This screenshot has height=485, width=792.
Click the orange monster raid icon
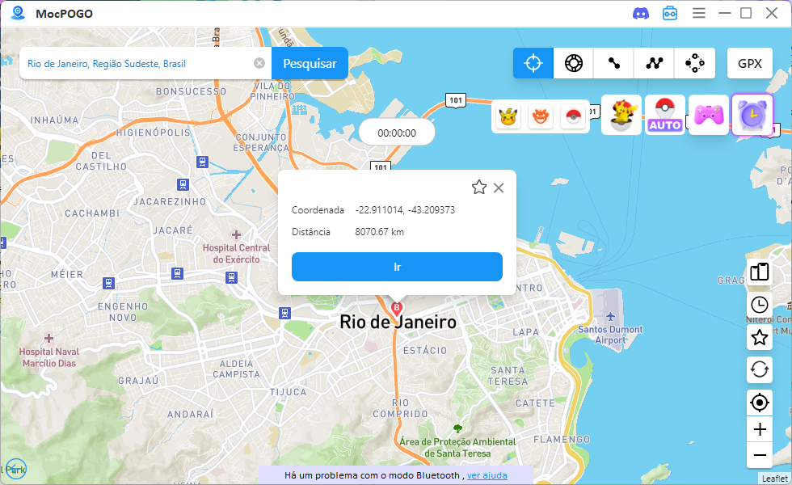point(541,116)
